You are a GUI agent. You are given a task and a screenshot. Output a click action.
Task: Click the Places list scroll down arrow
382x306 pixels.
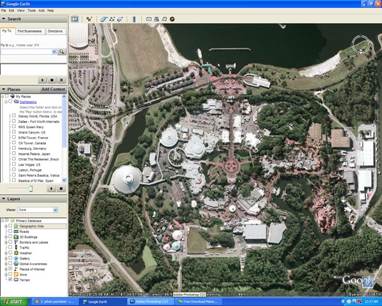click(64, 180)
